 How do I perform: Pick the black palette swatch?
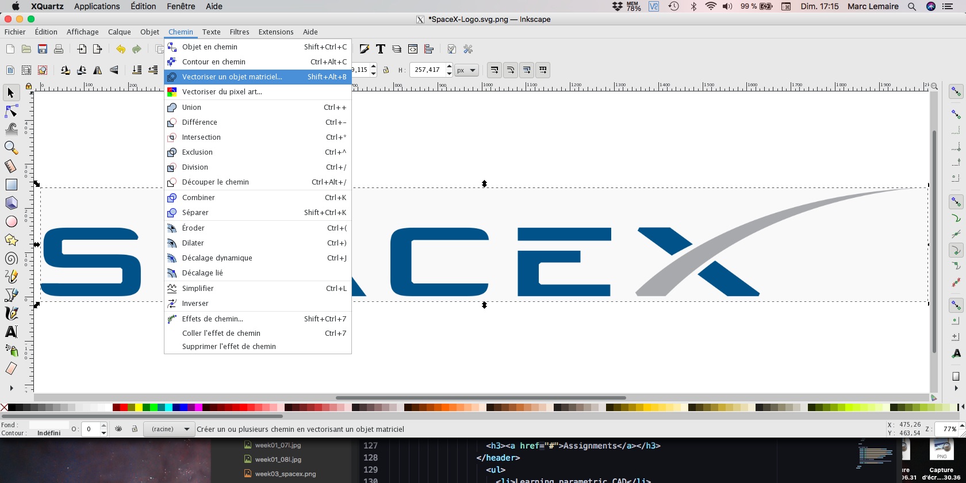pos(11,408)
